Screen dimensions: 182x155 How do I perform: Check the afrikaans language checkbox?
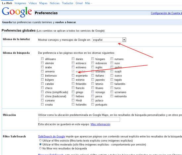[x=42, y=59]
